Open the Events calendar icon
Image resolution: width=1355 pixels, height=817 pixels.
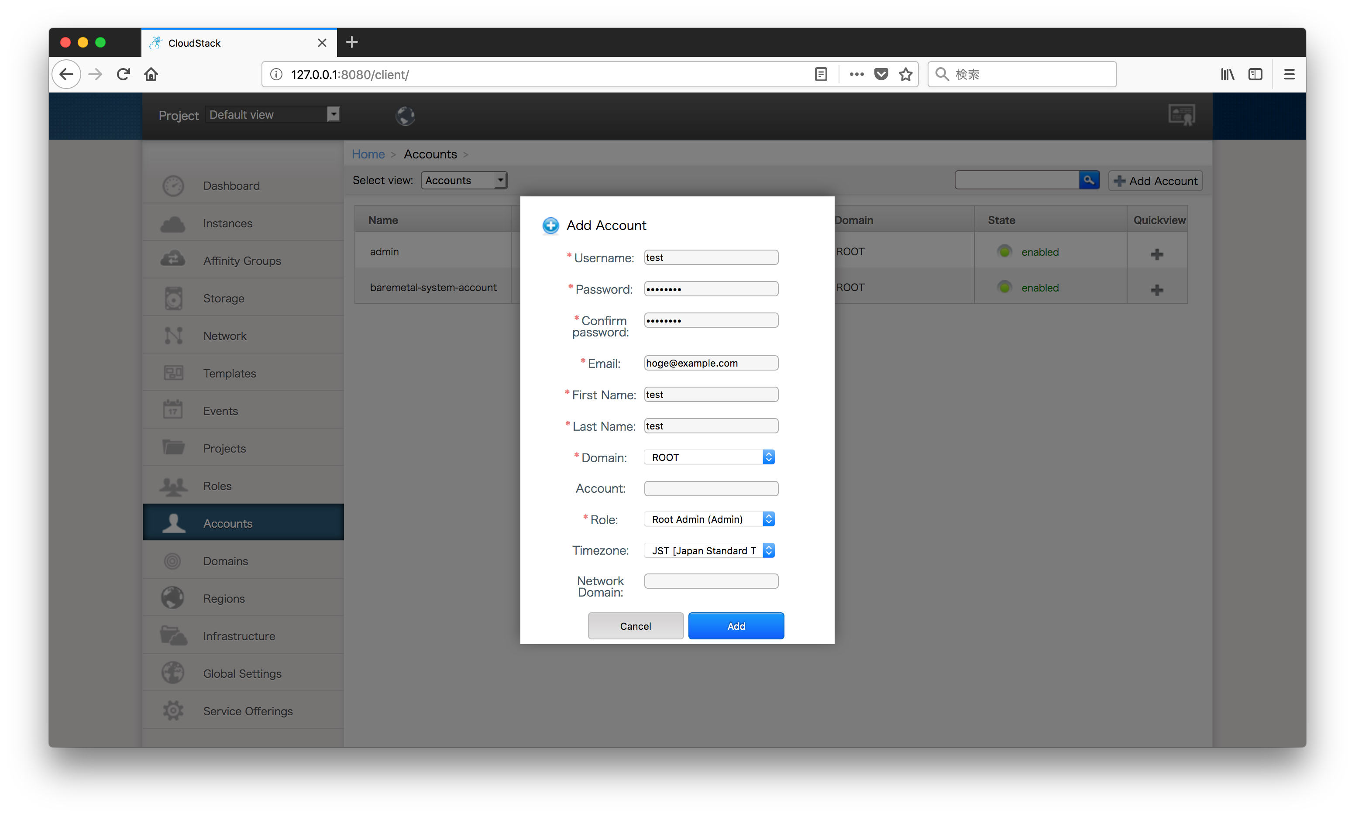[x=173, y=410]
